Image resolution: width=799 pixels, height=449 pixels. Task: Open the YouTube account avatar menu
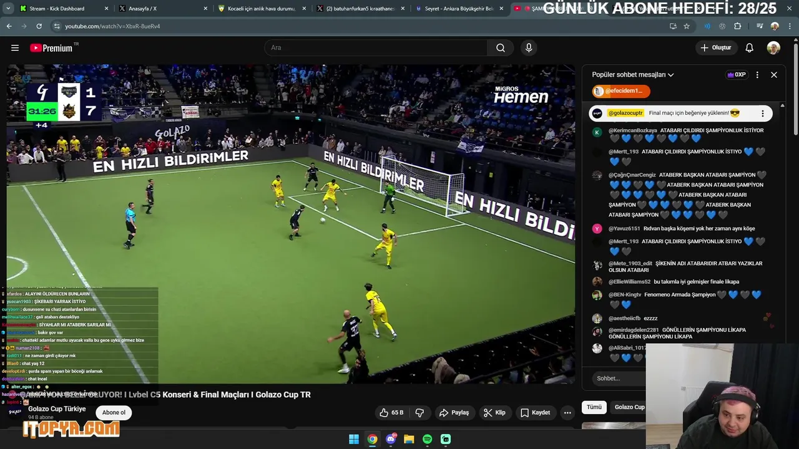(773, 48)
